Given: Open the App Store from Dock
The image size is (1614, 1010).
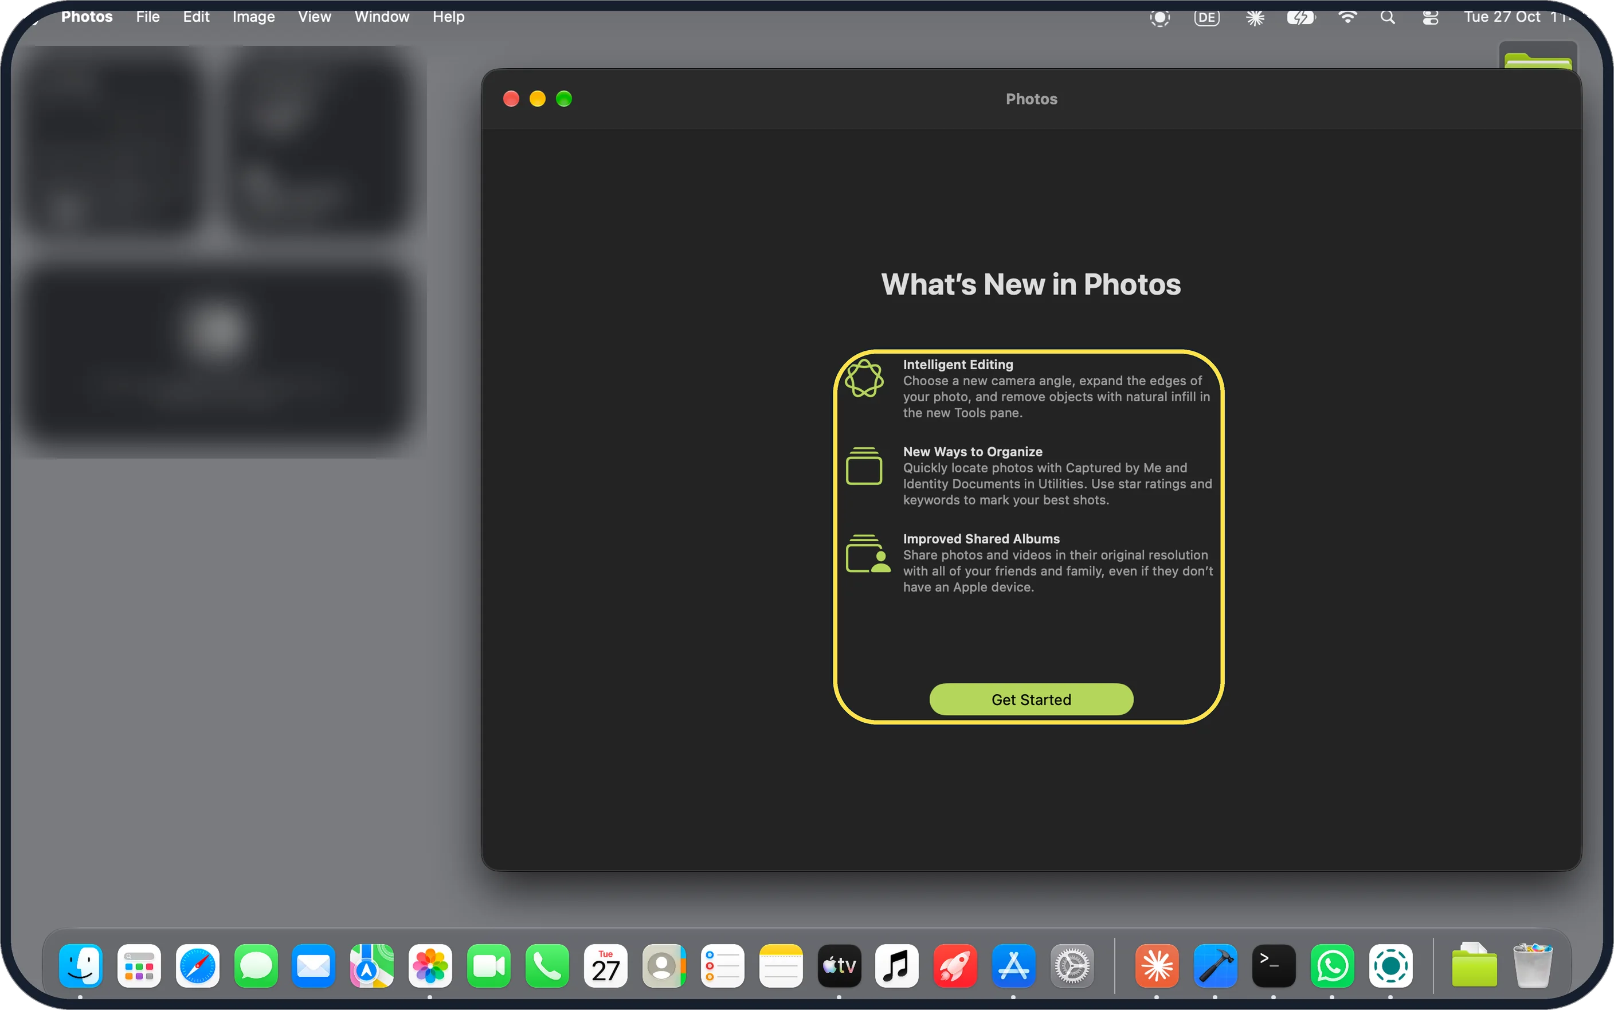Looking at the screenshot, I should 1014,966.
